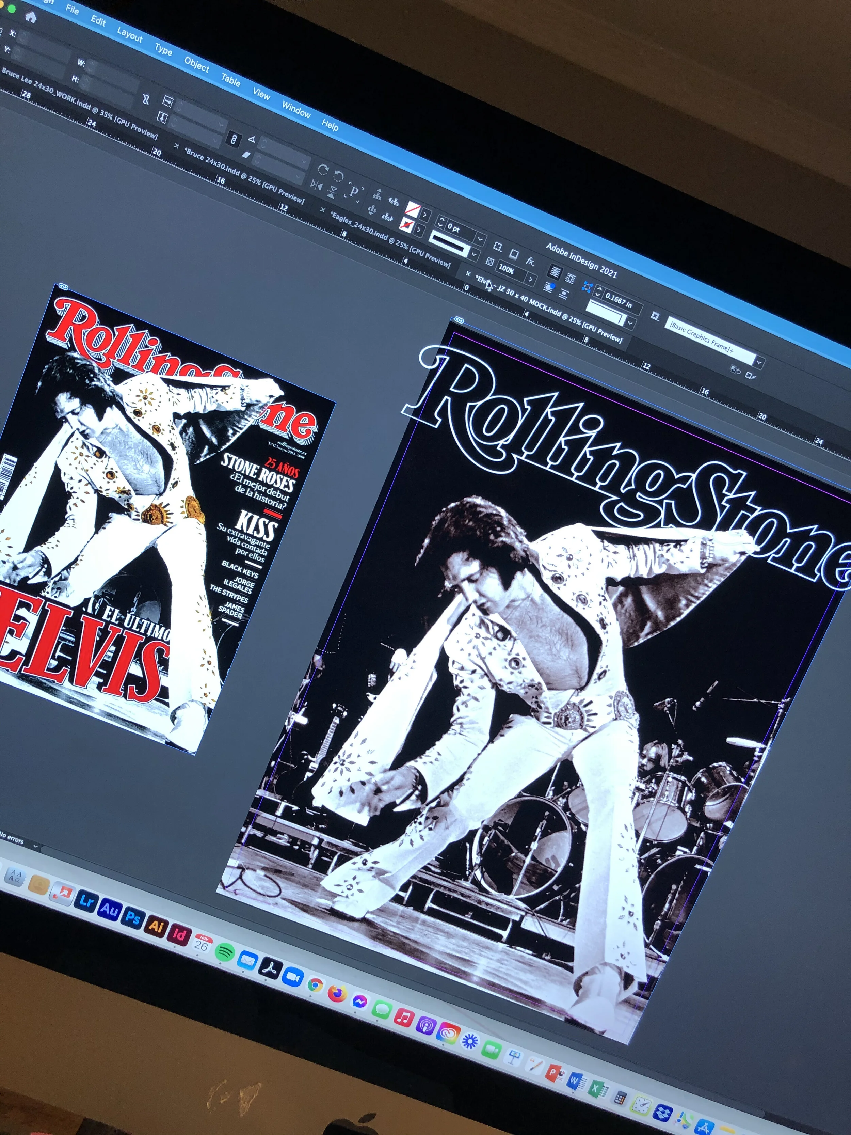Click the fill color swatch
Image resolution: width=851 pixels, height=1135 pixels.
413,210
